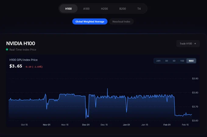
Task: Click the NVIDIA H100 heading
Action: [21, 43]
